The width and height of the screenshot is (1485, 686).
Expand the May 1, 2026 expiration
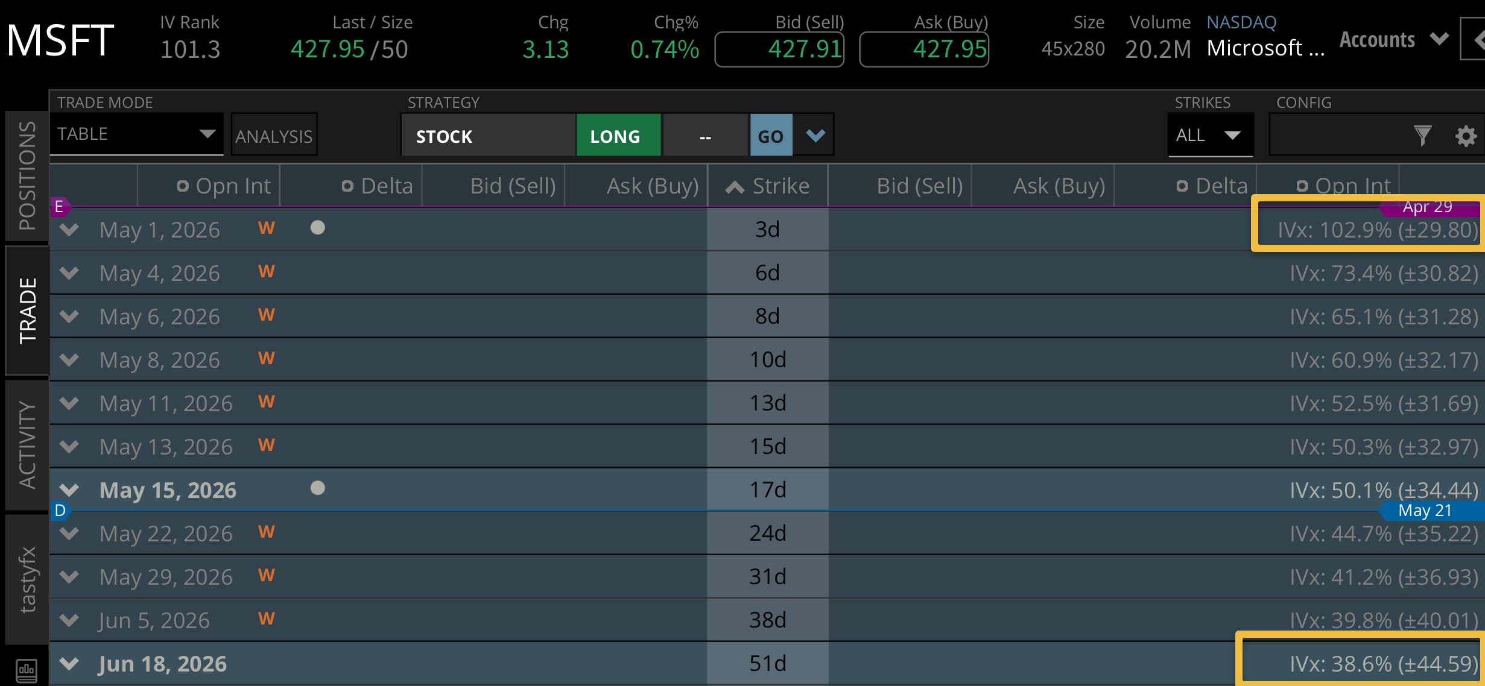[70, 230]
